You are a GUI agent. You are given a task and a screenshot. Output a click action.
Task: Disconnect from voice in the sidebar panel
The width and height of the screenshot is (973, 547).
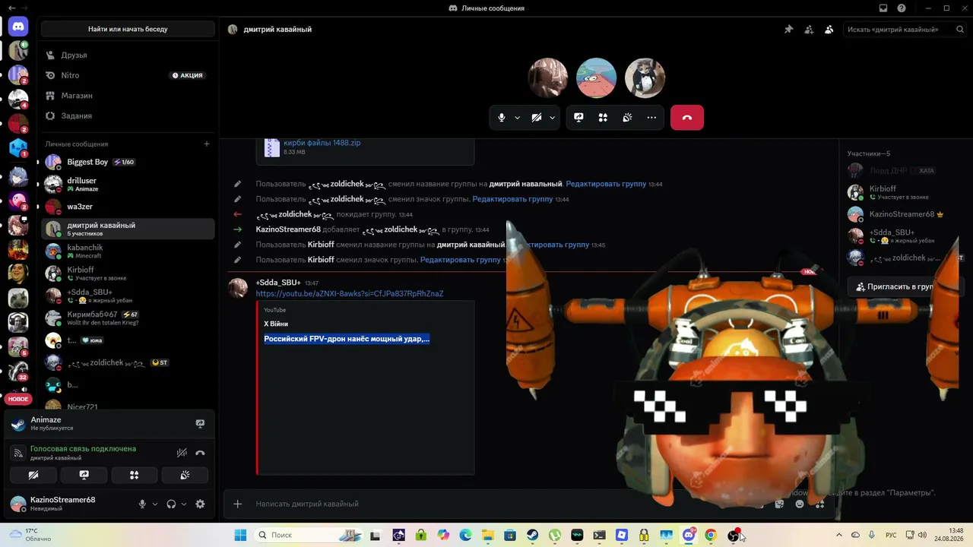(x=200, y=453)
